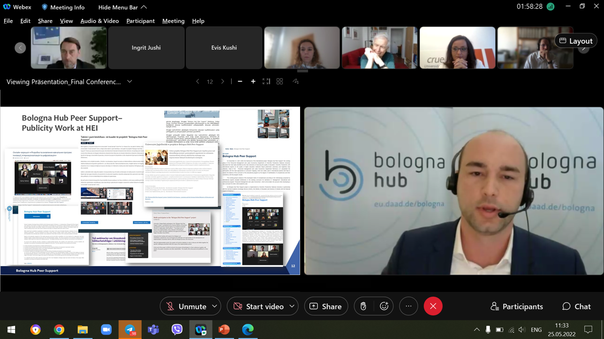Open the reactions emoji icon
604x339 pixels.
(x=384, y=307)
